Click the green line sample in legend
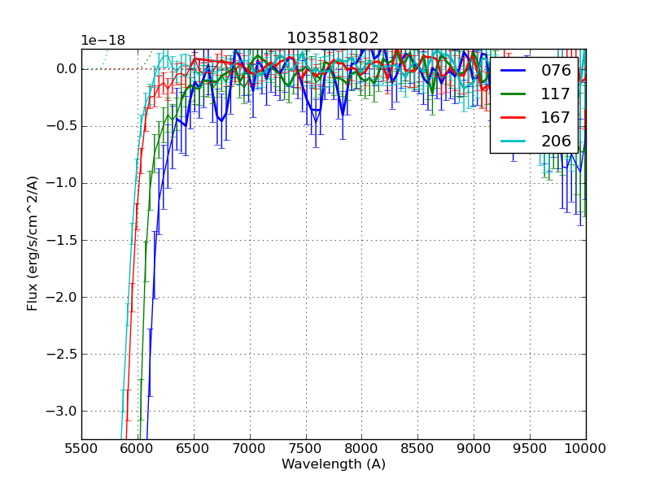This screenshot has width=651, height=488. [x=514, y=94]
